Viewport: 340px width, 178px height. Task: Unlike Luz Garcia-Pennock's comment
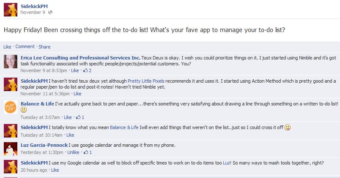pos(73,152)
